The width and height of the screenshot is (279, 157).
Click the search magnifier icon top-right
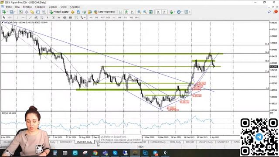click(269, 12)
